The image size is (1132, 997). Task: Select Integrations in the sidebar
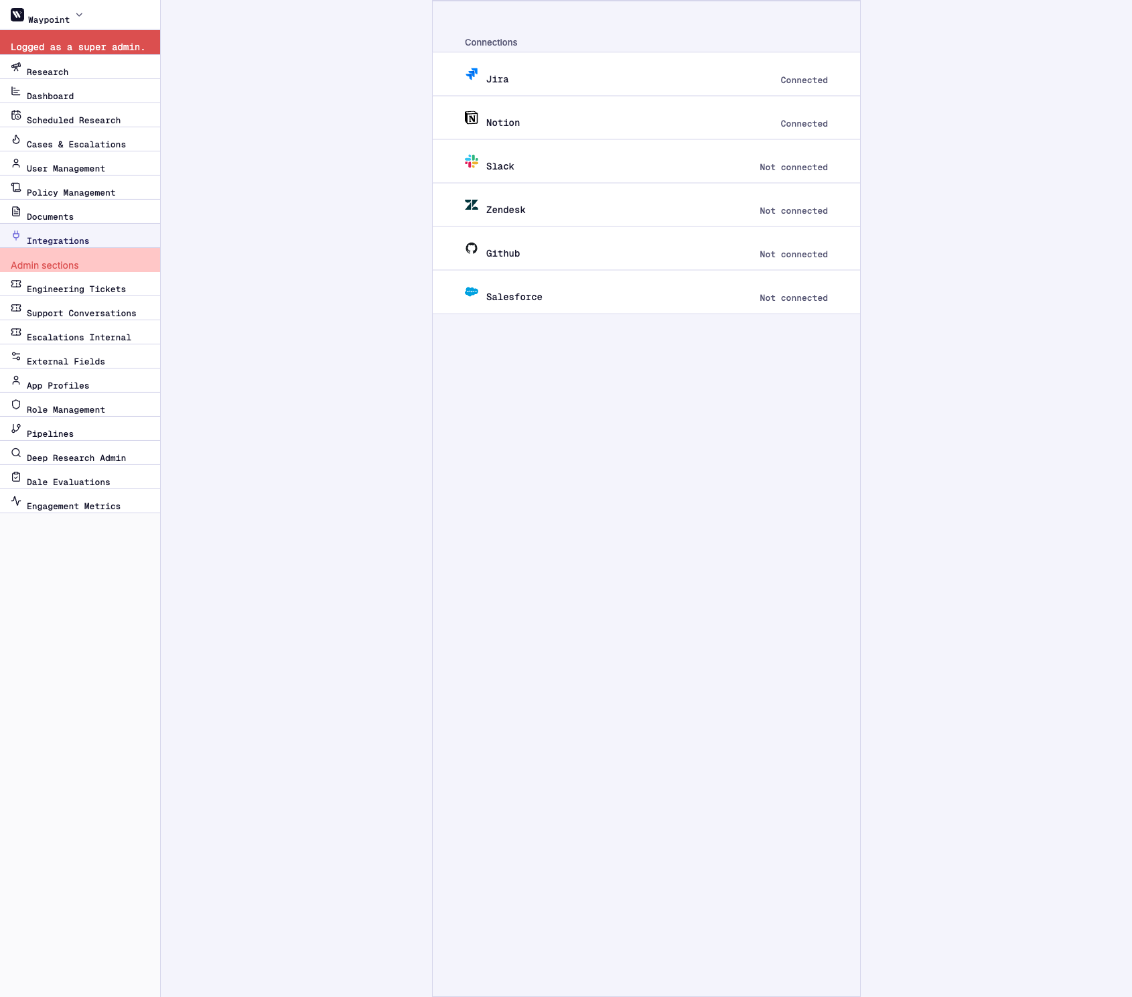pyautogui.click(x=80, y=236)
